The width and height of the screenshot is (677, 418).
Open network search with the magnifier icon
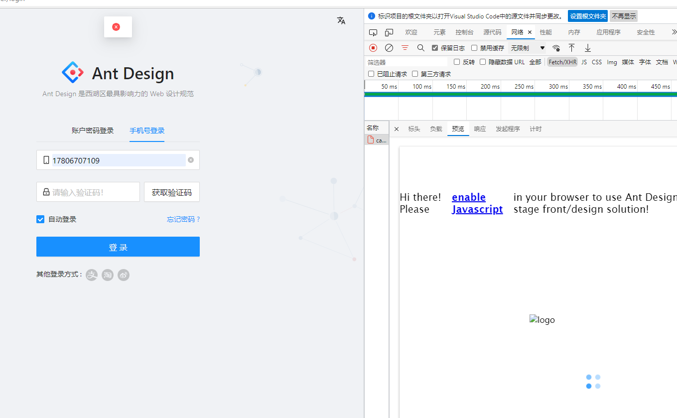(421, 48)
